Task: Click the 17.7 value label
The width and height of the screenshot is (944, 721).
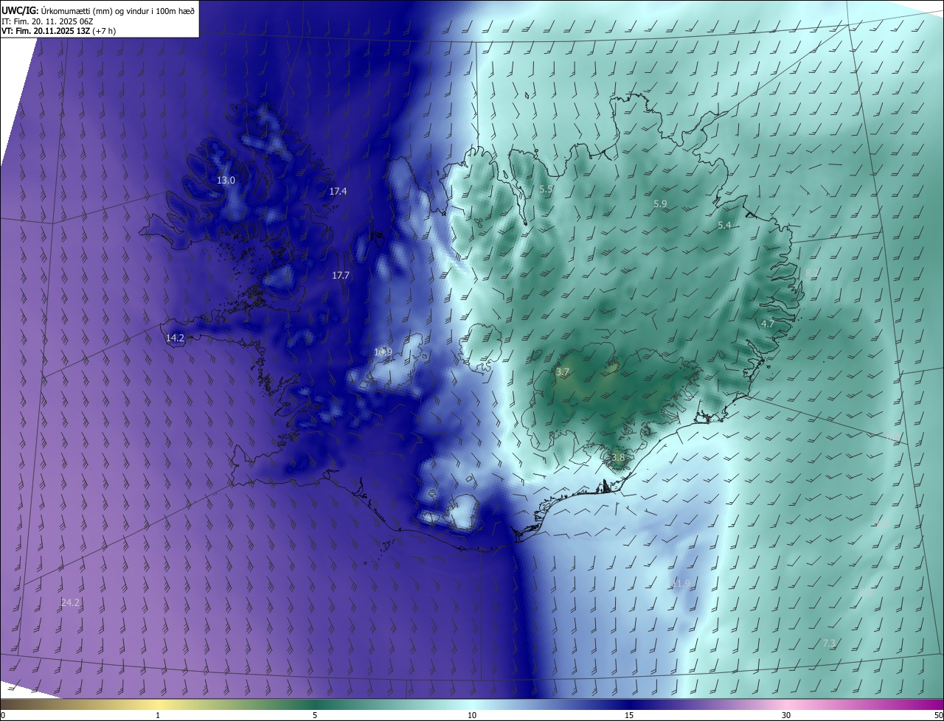Action: tap(340, 276)
